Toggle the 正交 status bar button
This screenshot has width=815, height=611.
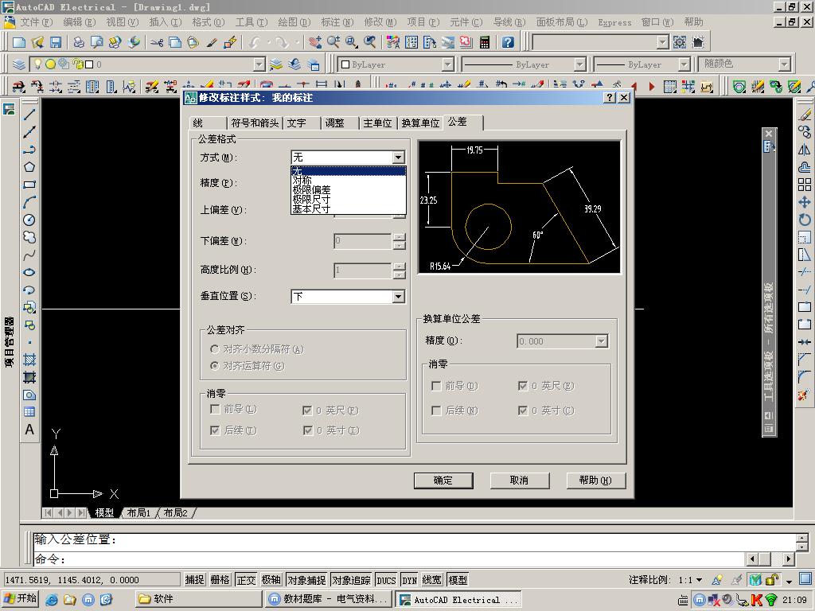246,580
